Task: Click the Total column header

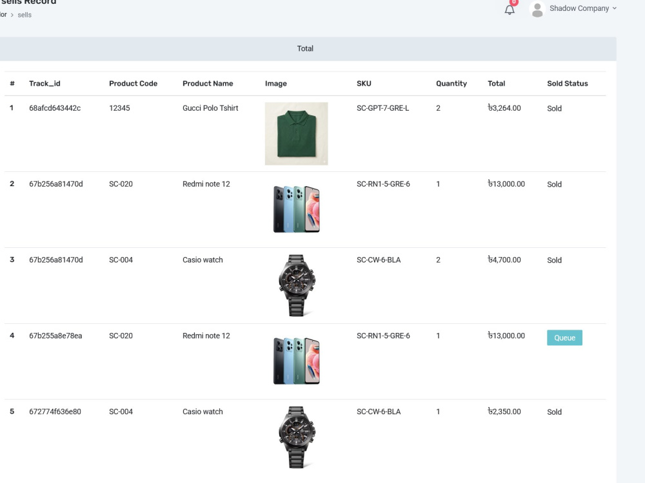Action: [496, 83]
